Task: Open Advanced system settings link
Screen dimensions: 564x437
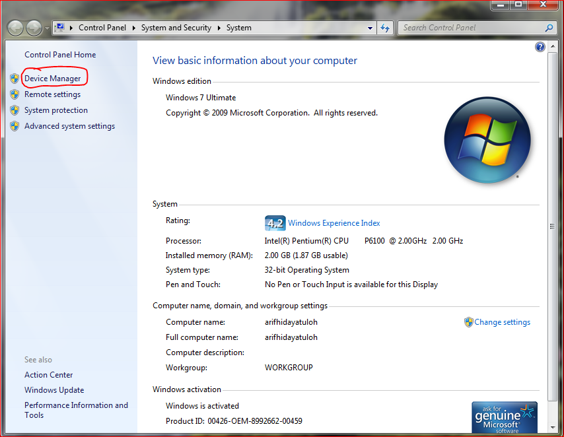Action: (70, 126)
